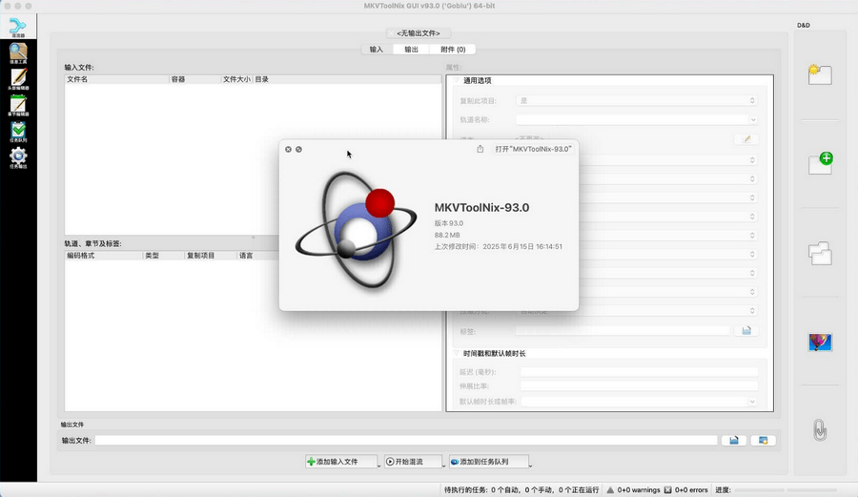
Task: Open the 轨道名称 combo box arrow
Action: (753, 120)
